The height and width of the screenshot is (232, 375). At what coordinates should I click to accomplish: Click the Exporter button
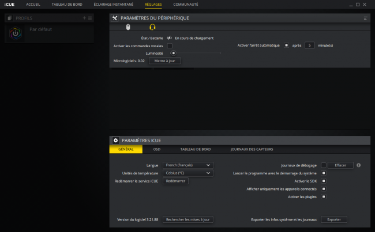point(334,219)
